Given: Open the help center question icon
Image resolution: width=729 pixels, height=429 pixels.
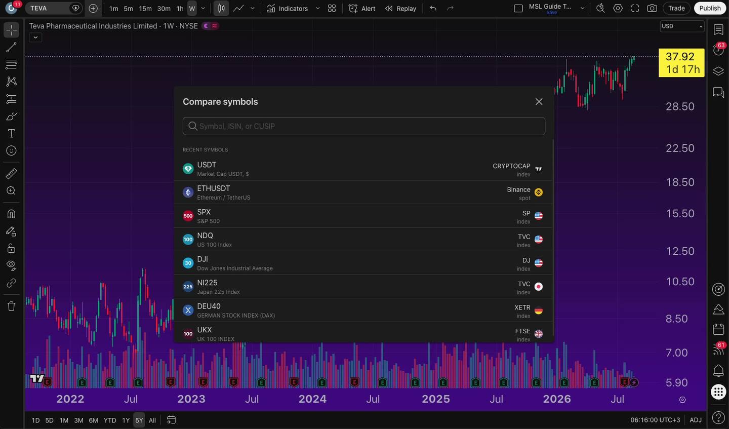Looking at the screenshot, I should pyautogui.click(x=718, y=418).
